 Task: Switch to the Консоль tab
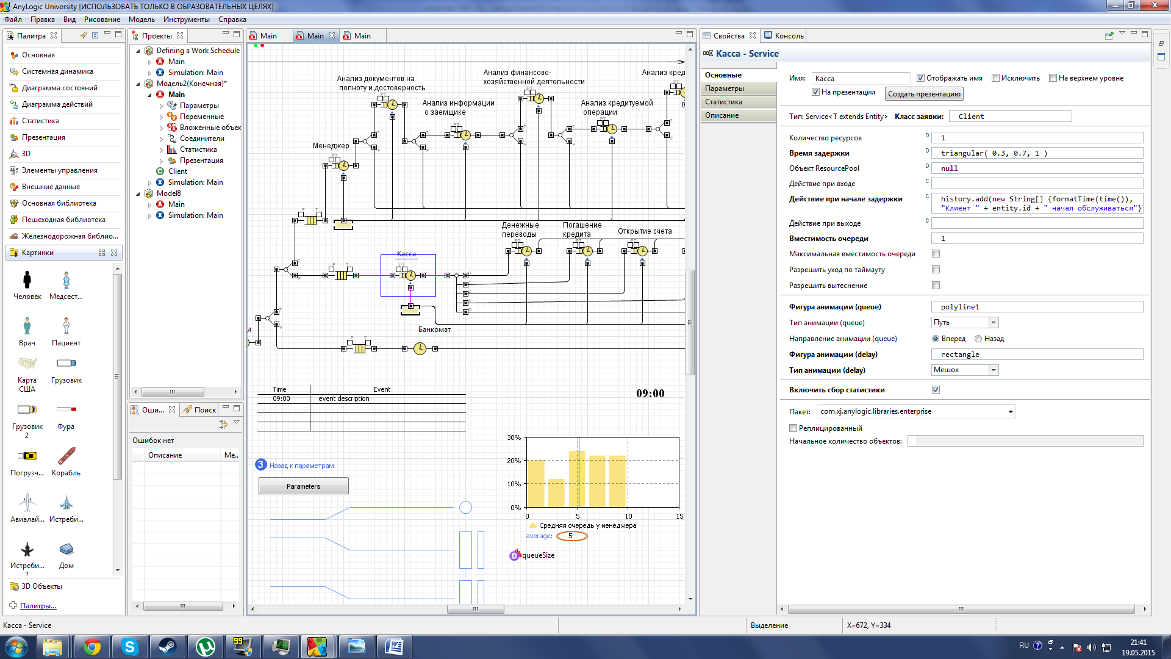tap(784, 36)
